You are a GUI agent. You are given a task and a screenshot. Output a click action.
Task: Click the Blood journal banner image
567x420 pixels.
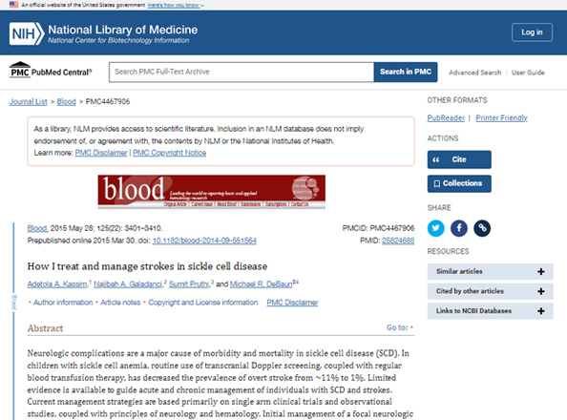pyautogui.click(x=212, y=192)
